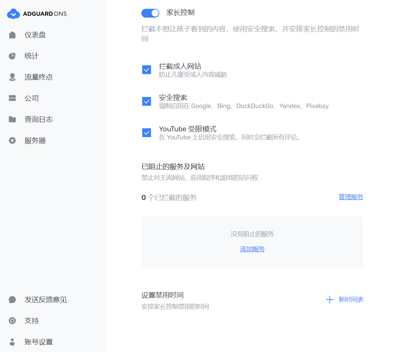Click the plus icon next to 新时间表
The width and height of the screenshot is (410, 352).
click(x=330, y=300)
